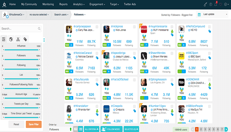Viewport: 231px width, 132px height.
Task: Select the globe location filter icon
Action: pyautogui.click(x=11, y=39)
